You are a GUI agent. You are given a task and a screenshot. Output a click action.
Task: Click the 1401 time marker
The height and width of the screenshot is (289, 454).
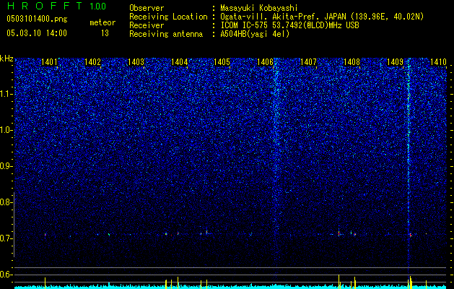(49, 62)
